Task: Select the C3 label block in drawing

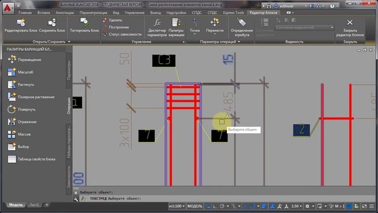Action: click(x=164, y=60)
